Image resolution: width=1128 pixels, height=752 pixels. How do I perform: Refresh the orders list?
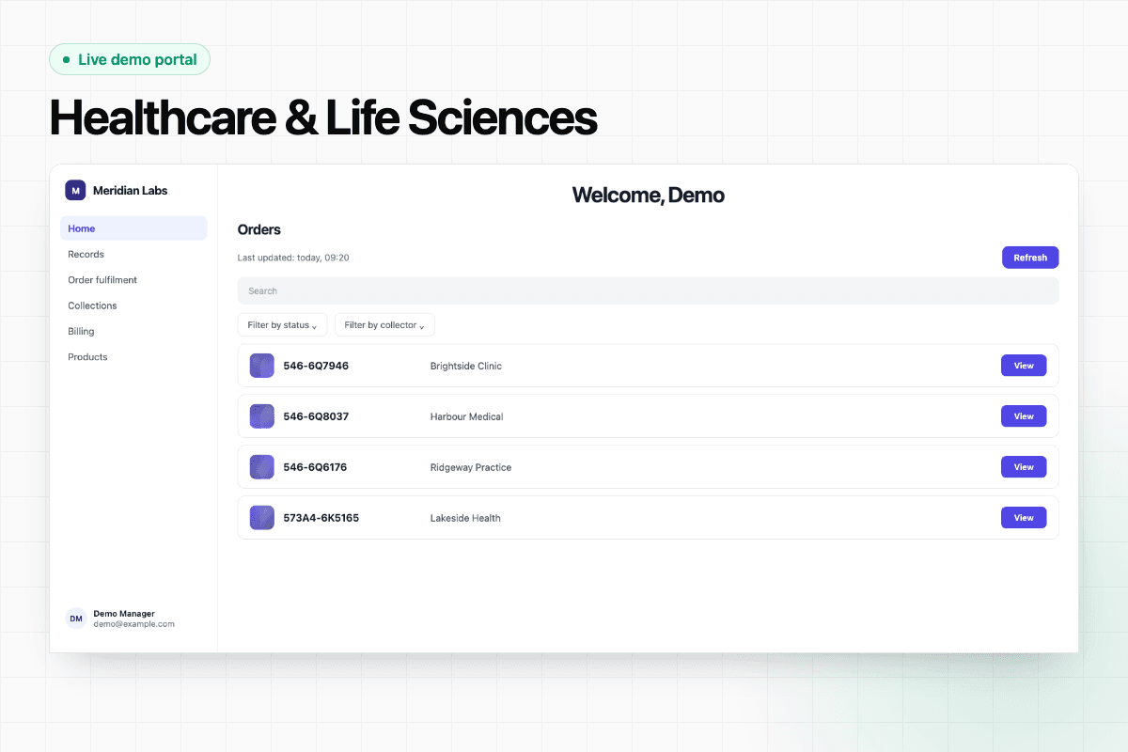(x=1030, y=258)
